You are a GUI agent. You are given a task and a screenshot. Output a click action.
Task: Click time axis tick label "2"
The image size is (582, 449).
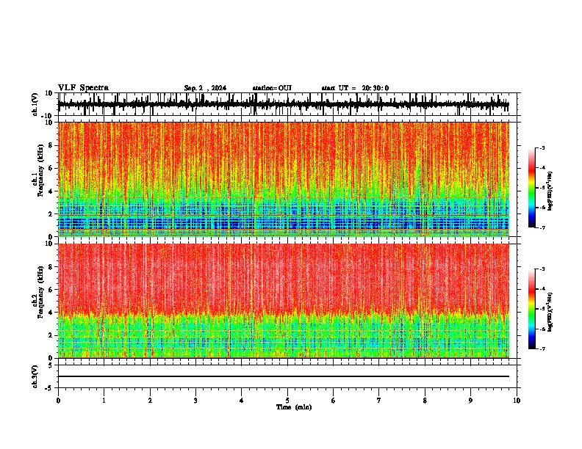(x=150, y=401)
